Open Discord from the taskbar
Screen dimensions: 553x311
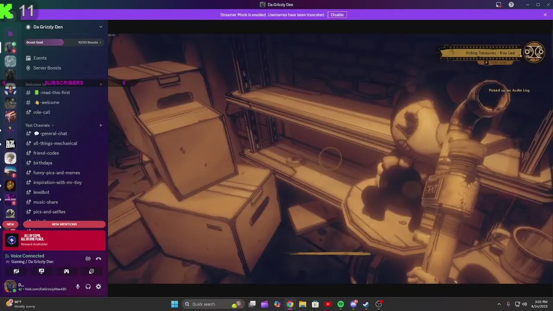(x=353, y=304)
